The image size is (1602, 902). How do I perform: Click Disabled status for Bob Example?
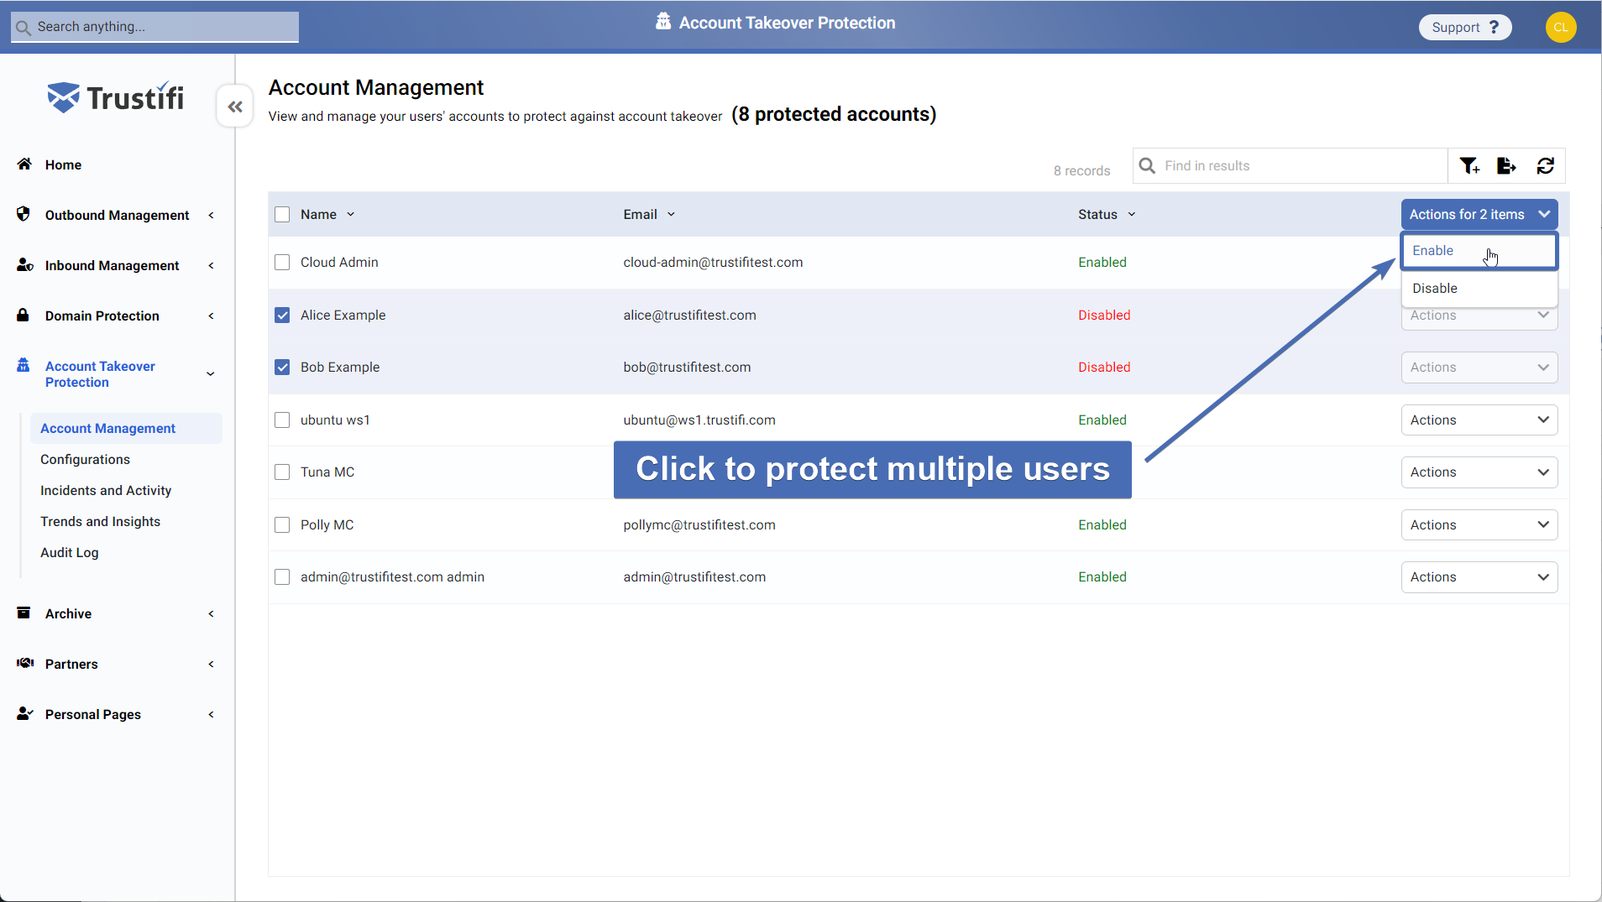[1104, 367]
